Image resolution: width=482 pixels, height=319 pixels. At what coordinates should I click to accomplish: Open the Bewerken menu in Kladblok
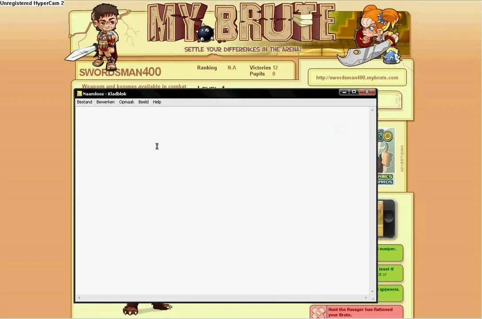click(x=105, y=102)
